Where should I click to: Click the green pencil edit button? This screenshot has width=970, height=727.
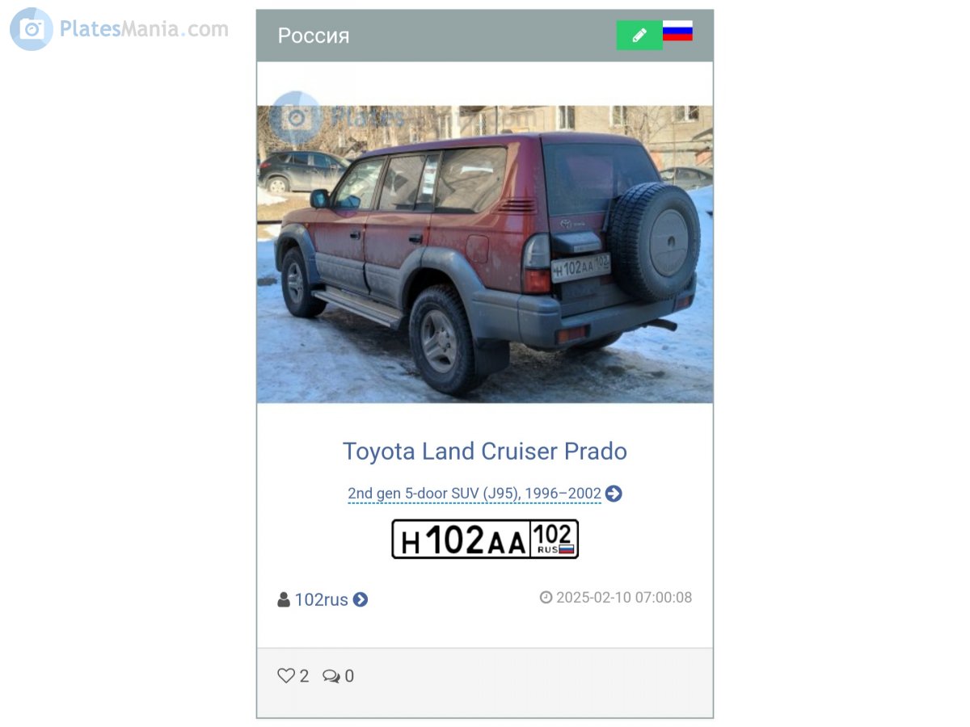click(x=639, y=36)
